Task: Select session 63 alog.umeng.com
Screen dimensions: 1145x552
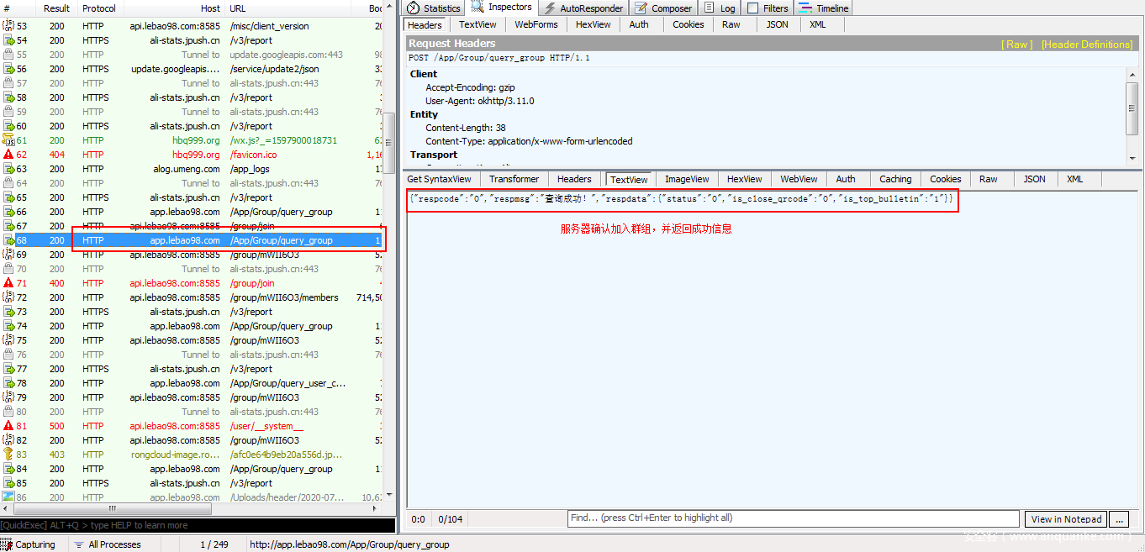Action: click(184, 169)
